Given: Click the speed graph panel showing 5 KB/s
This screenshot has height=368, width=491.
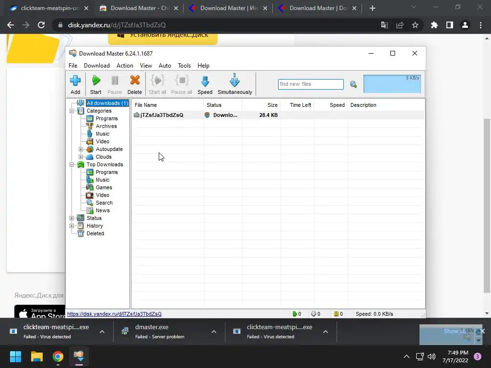Looking at the screenshot, I should pyautogui.click(x=392, y=84).
